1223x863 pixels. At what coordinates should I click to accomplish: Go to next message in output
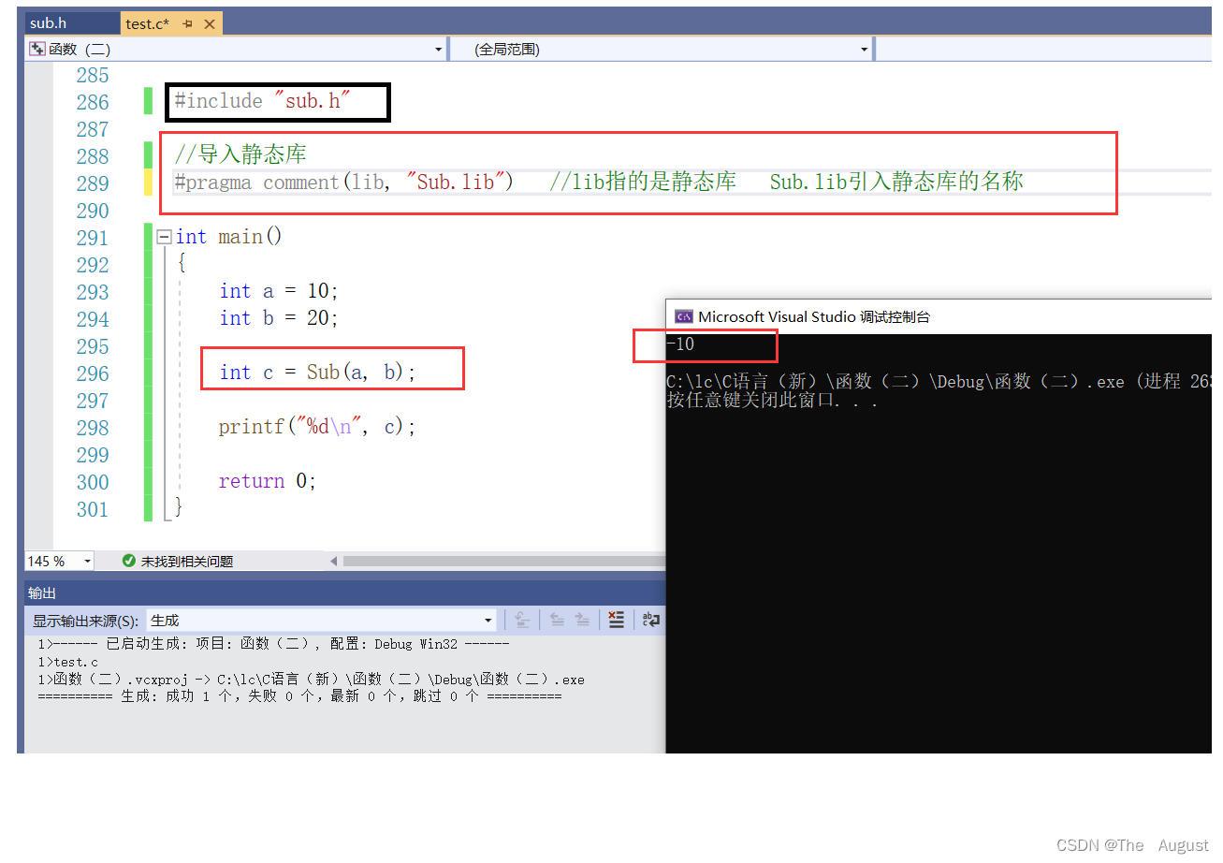pyautogui.click(x=582, y=620)
